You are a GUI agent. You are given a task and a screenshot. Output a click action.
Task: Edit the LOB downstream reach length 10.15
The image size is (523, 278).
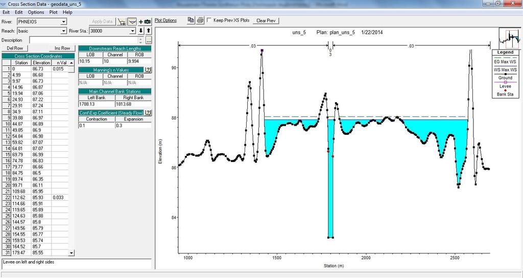(x=90, y=61)
